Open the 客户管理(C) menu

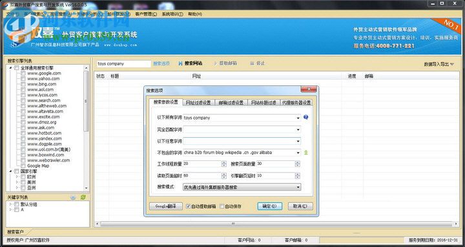pos(146,14)
